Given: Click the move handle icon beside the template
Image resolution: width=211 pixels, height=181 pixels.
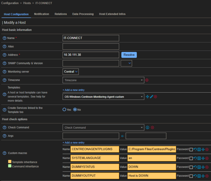Looking at the screenshot, I should coord(147,97).
